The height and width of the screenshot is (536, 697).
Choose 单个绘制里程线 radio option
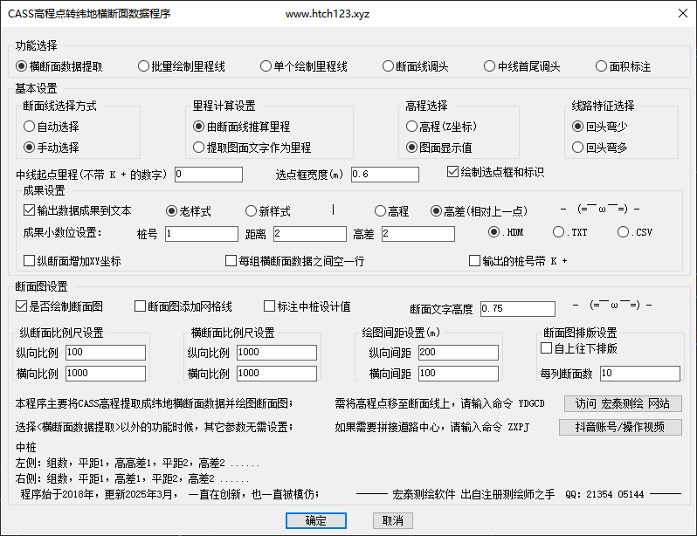click(266, 66)
